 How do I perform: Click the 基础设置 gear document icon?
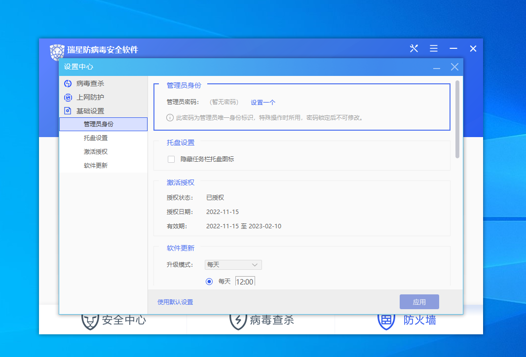pyautogui.click(x=68, y=111)
